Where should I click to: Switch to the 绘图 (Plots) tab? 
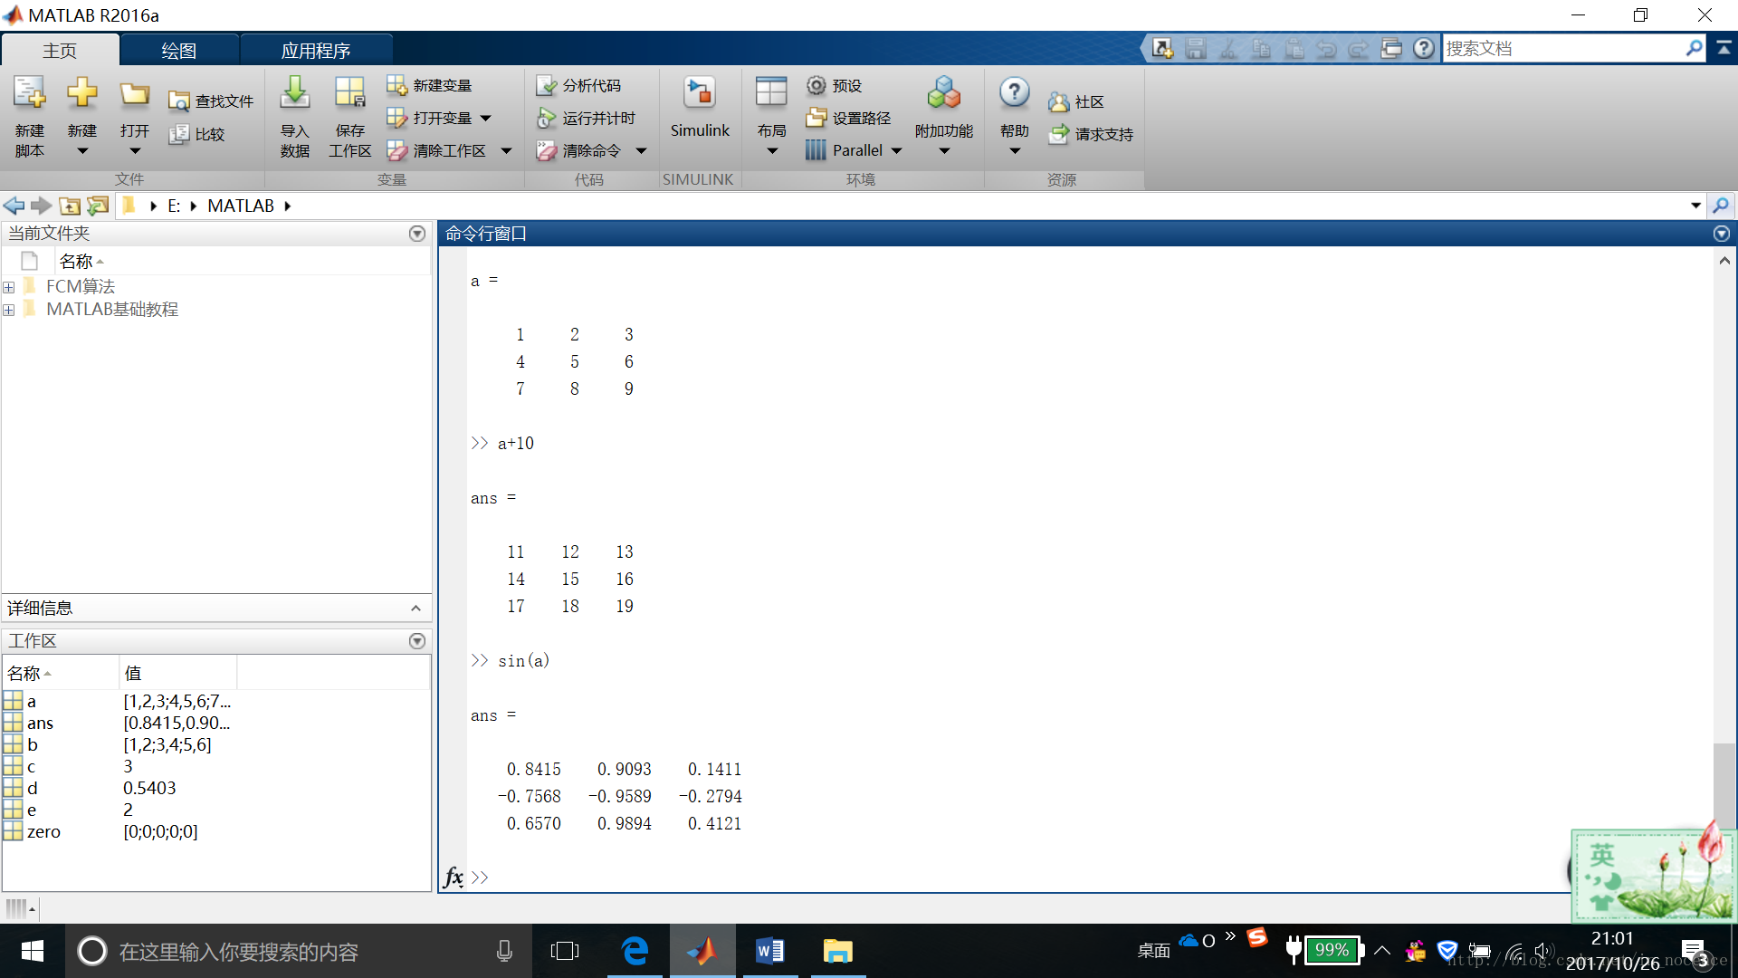click(178, 51)
